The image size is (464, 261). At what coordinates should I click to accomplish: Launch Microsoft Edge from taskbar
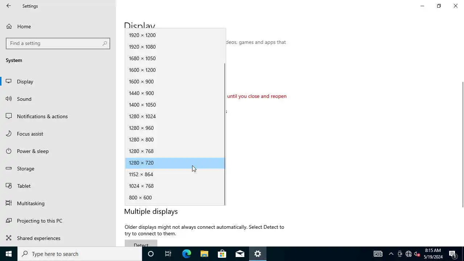click(186, 254)
